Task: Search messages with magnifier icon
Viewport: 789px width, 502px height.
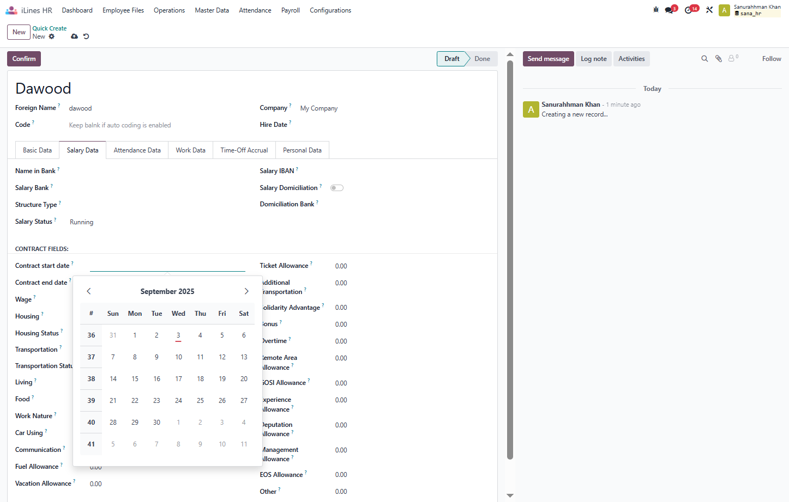Action: (704, 59)
